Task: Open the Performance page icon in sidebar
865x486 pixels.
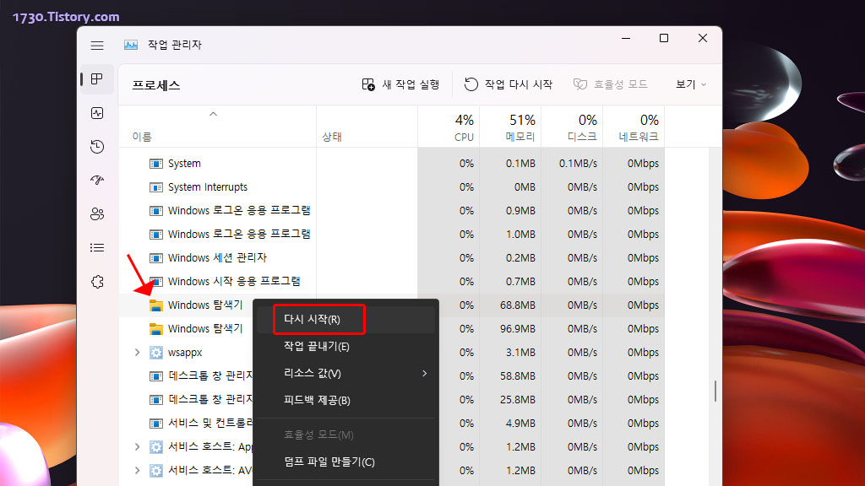Action: pos(97,113)
